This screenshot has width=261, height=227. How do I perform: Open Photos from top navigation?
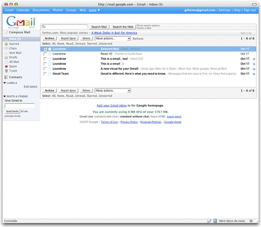click(x=57, y=10)
